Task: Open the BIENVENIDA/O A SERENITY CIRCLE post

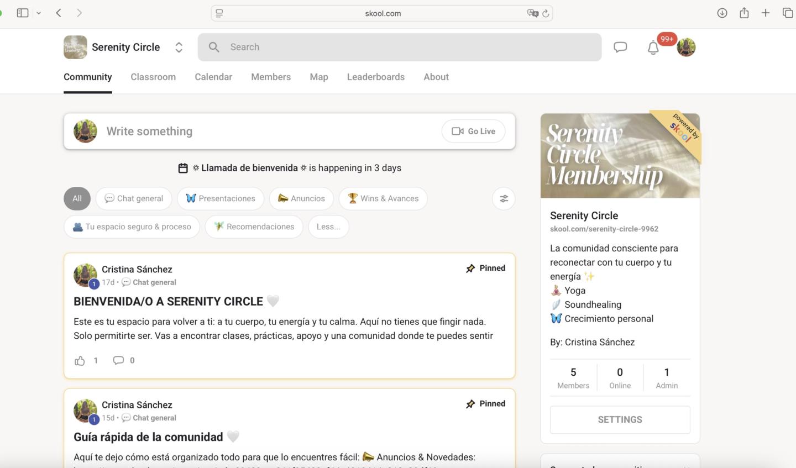Action: point(169,301)
